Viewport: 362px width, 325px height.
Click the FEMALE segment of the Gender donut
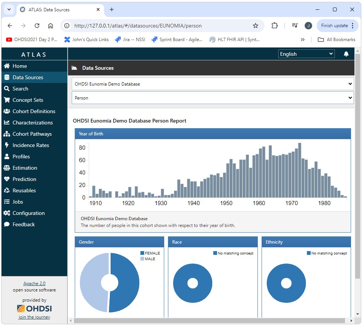coord(129,282)
